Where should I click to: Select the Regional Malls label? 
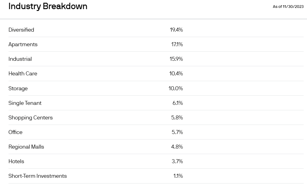(26, 147)
